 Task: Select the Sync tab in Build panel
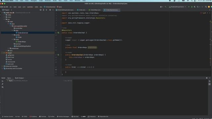[x=9, y=78]
